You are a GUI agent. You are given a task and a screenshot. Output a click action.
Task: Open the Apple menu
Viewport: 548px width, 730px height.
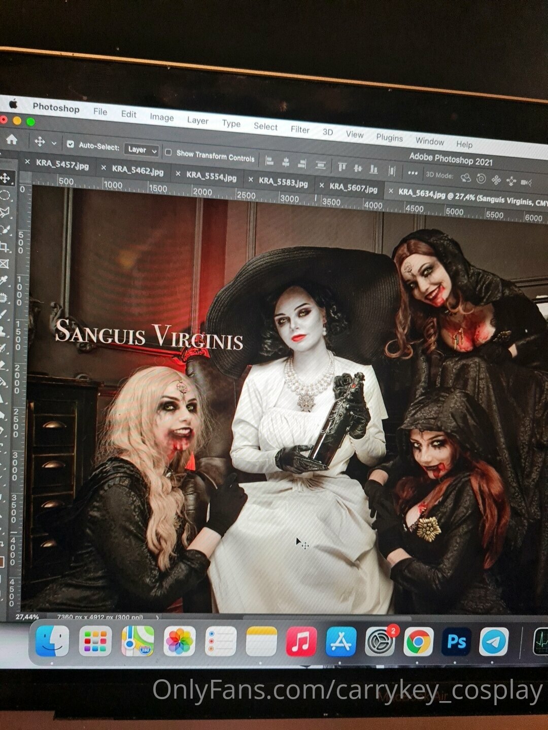point(13,104)
